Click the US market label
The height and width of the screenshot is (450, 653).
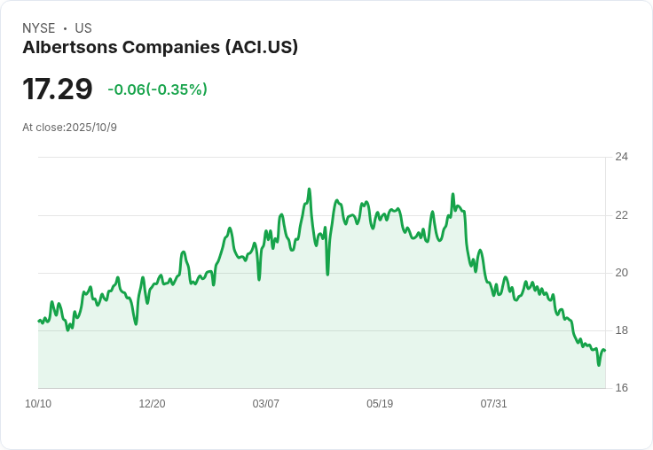click(x=83, y=28)
